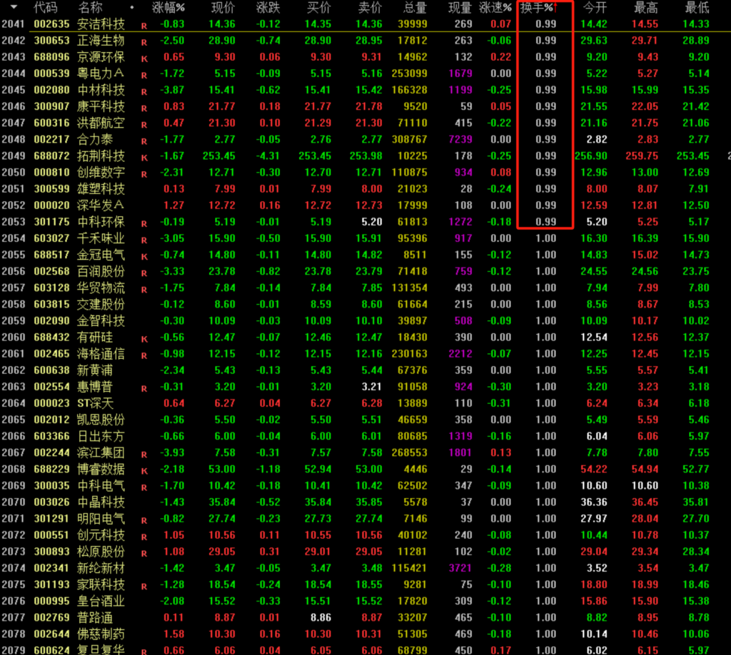Toggle sort order on 换手% header
The height and width of the screenshot is (655, 731).
pyautogui.click(x=540, y=7)
